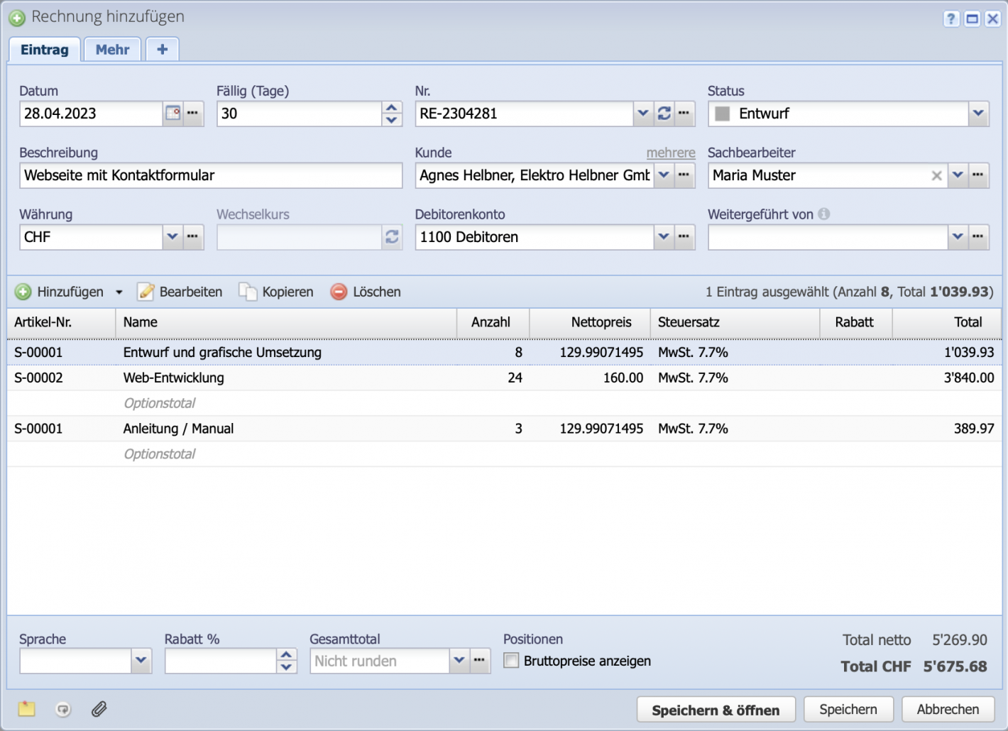Viewport: 1008px width, 731px height.
Task: Select the Web-Entwicklung table row
Action: pyautogui.click(x=355, y=378)
